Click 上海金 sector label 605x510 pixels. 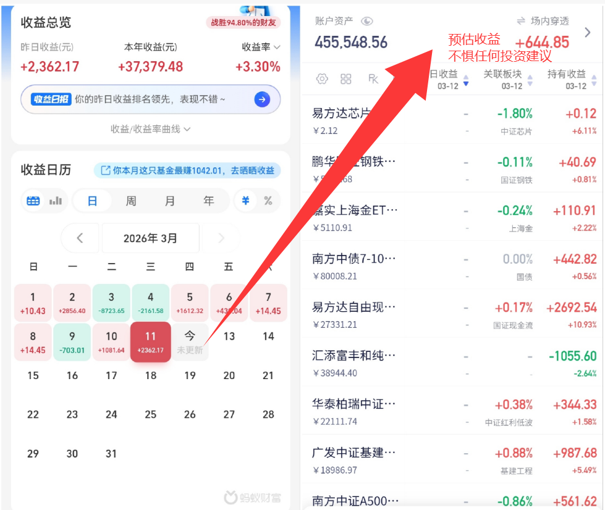click(x=521, y=228)
